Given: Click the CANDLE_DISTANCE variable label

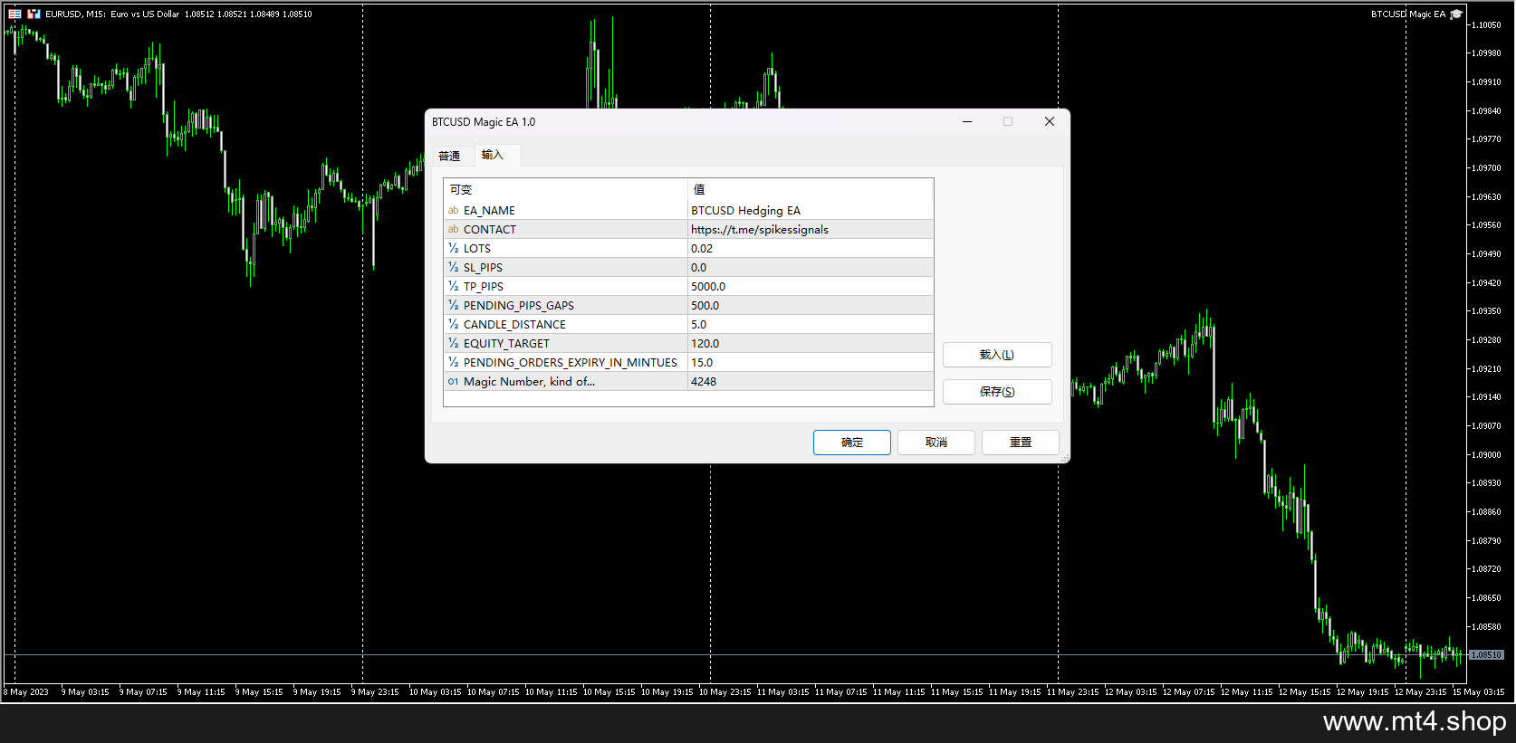Looking at the screenshot, I should coord(514,325).
